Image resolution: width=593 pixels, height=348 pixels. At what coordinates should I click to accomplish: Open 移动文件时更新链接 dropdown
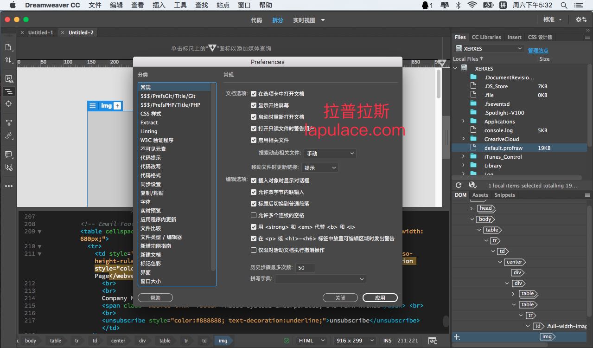(x=320, y=168)
